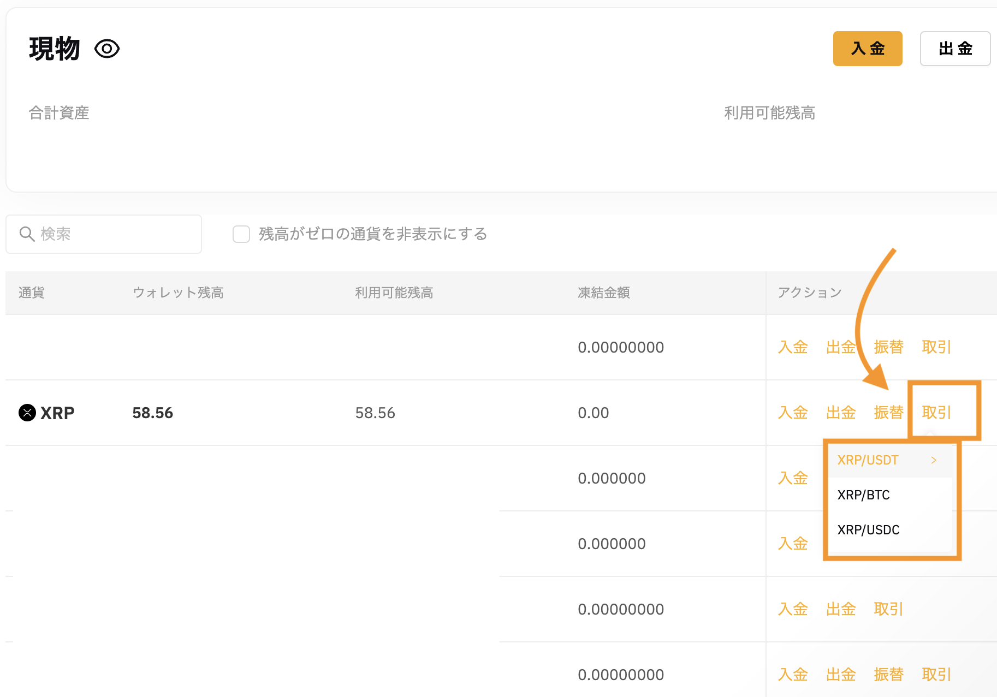Click 出金 link in XRP row
This screenshot has height=697, width=997.
tap(841, 413)
